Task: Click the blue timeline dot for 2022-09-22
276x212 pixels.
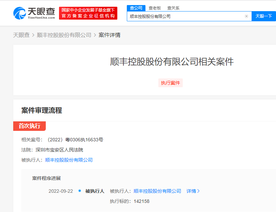Action: (x=80, y=191)
